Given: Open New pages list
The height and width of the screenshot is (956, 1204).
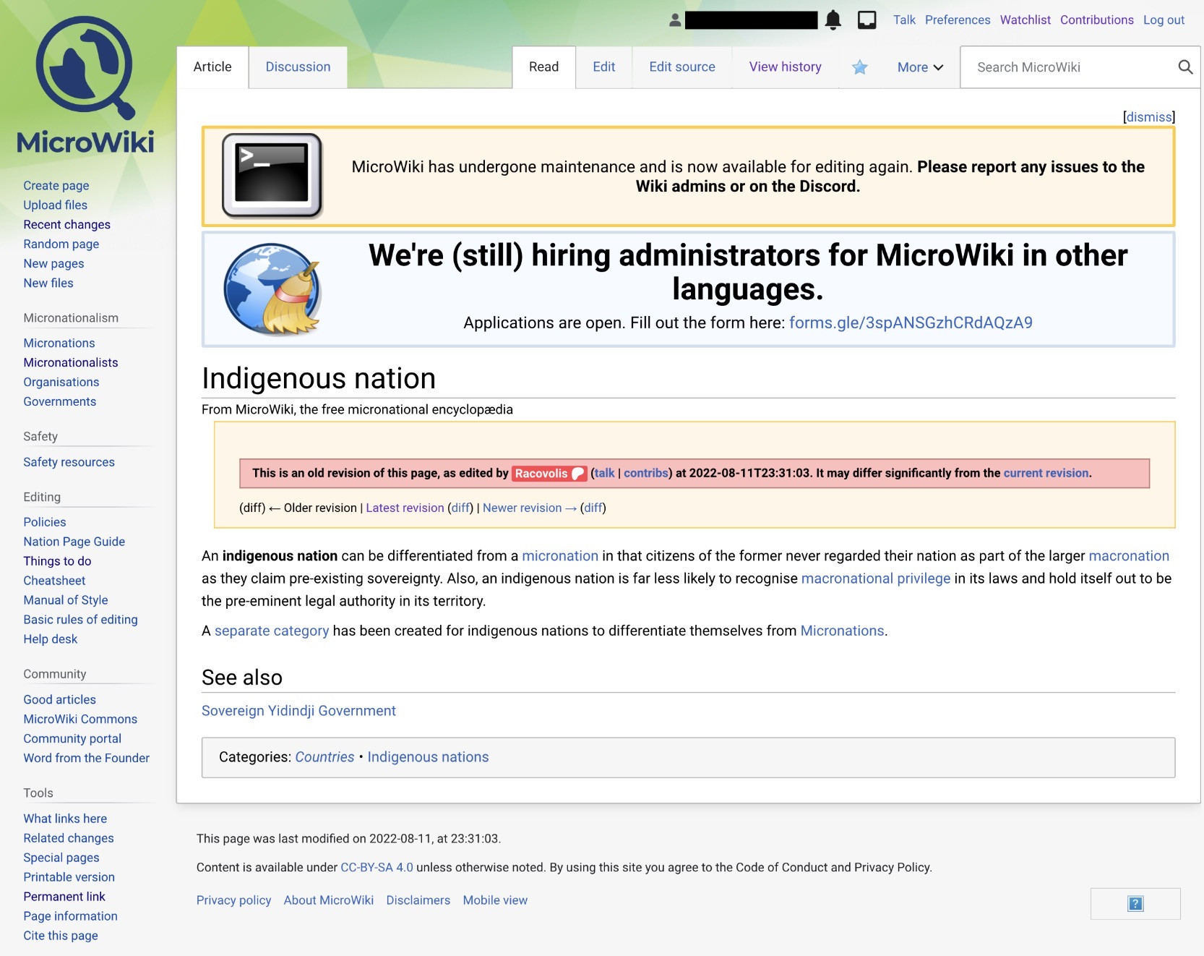Looking at the screenshot, I should click(x=53, y=264).
